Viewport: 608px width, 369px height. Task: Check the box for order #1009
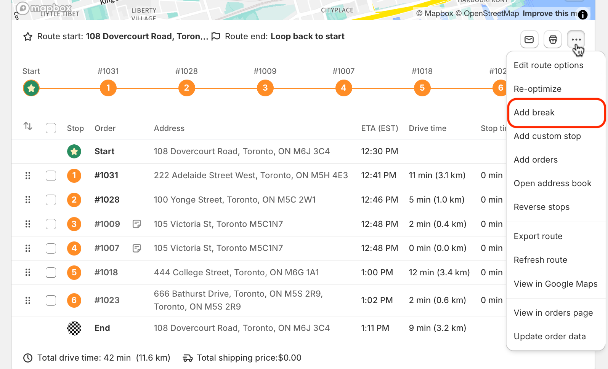[51, 224]
